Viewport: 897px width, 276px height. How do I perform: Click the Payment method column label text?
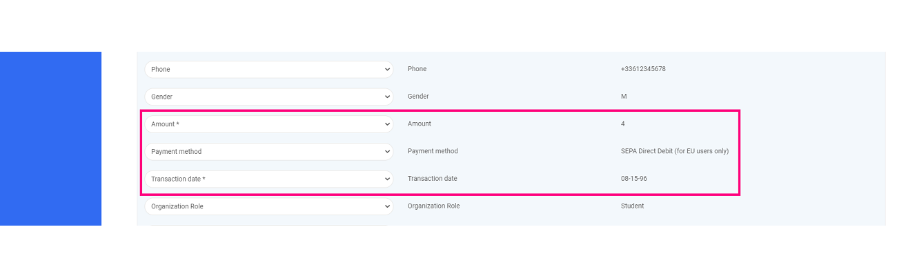(433, 151)
